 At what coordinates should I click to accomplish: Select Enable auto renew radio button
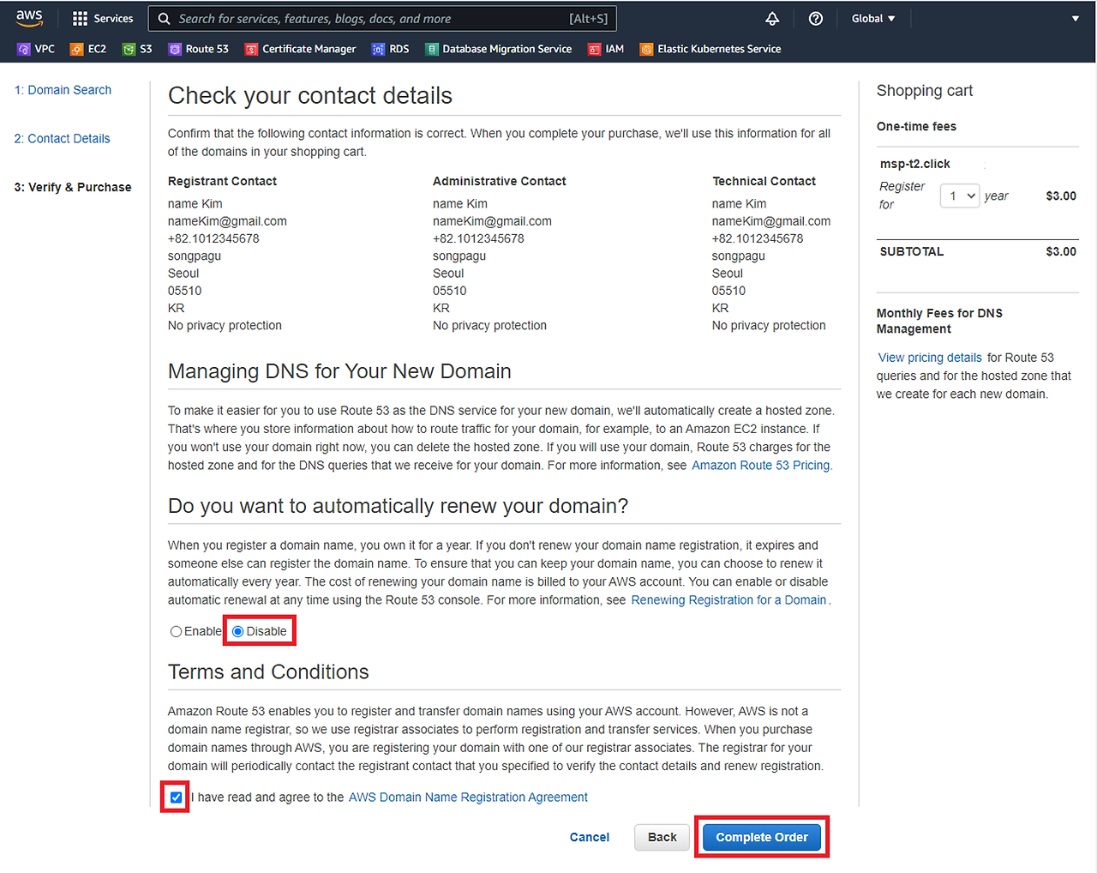pyautogui.click(x=176, y=631)
